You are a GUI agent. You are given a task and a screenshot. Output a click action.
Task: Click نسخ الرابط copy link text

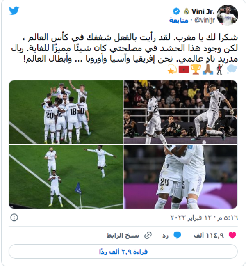[123, 236]
